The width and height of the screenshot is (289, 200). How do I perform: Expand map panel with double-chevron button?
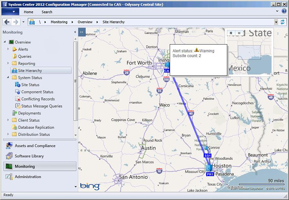82,32
